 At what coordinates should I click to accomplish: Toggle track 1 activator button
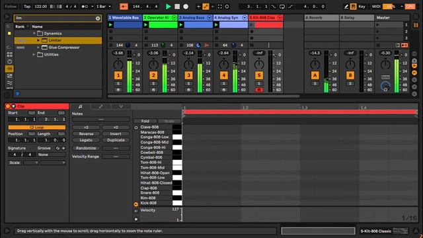click(x=118, y=75)
